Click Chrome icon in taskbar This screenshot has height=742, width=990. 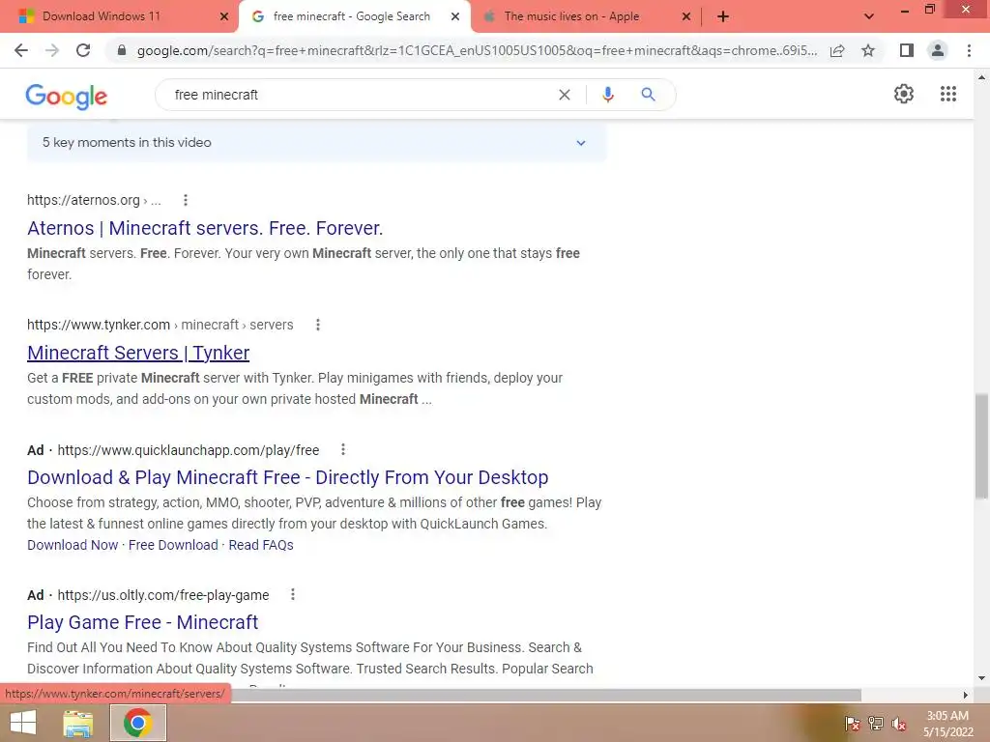(137, 723)
